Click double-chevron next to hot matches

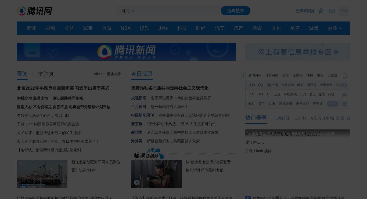click(348, 118)
